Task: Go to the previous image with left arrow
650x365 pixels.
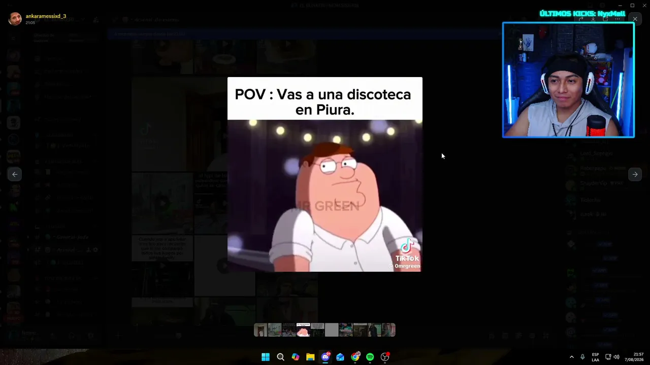Action: 15,174
